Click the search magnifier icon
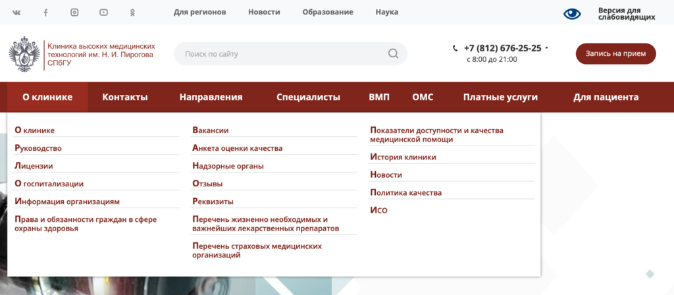Screen dimensions: 674x295 click(394, 54)
